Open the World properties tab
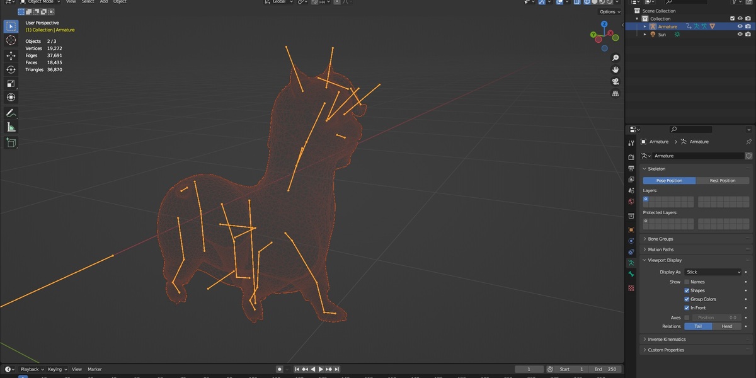Image resolution: width=756 pixels, height=378 pixels. pyautogui.click(x=631, y=202)
